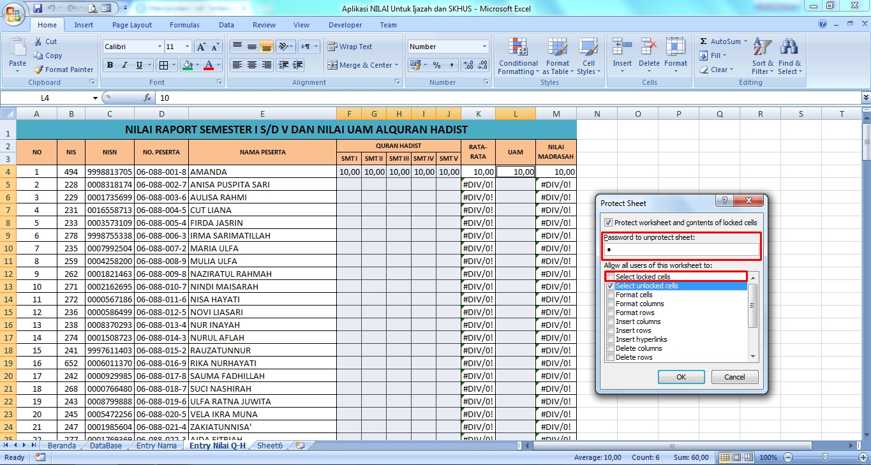Expand the formula bar
This screenshot has width=871, height=465.
click(866, 98)
